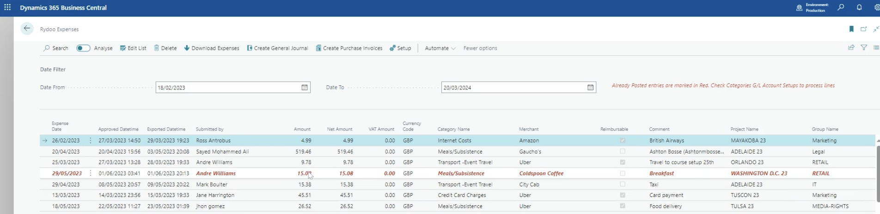This screenshot has height=214, width=880.
Task: Click Dynamics 365 Business Central title
Action: click(x=63, y=7)
